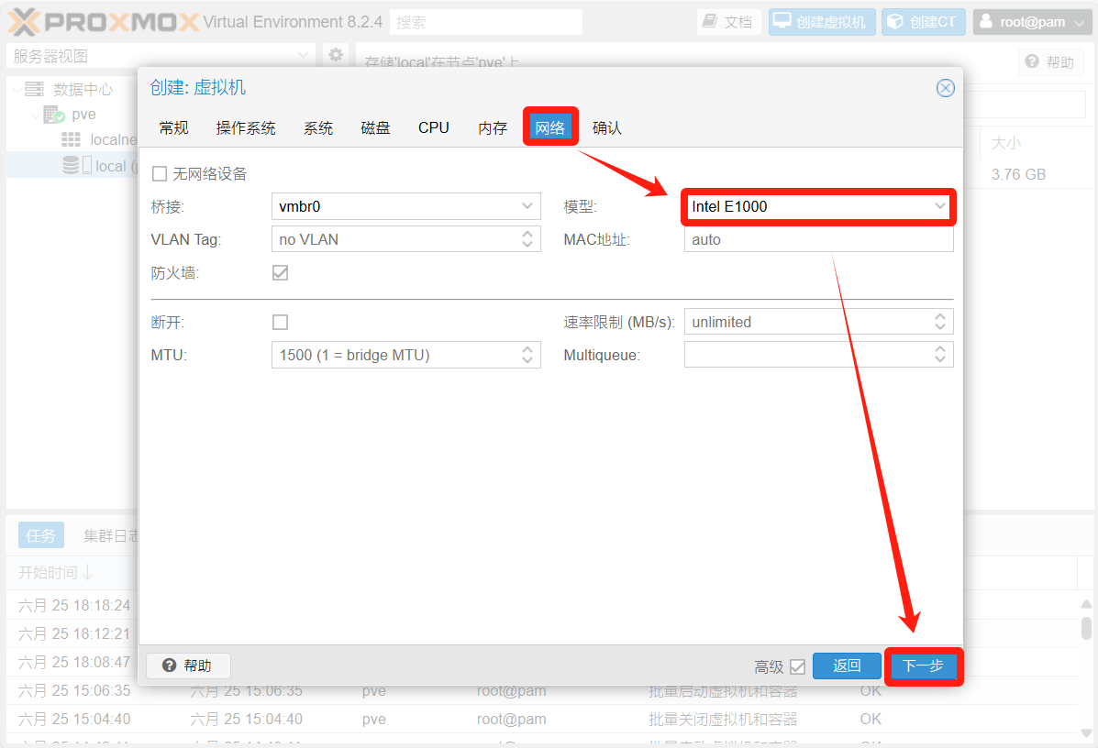Open the root@pam user menu

click(x=1032, y=22)
